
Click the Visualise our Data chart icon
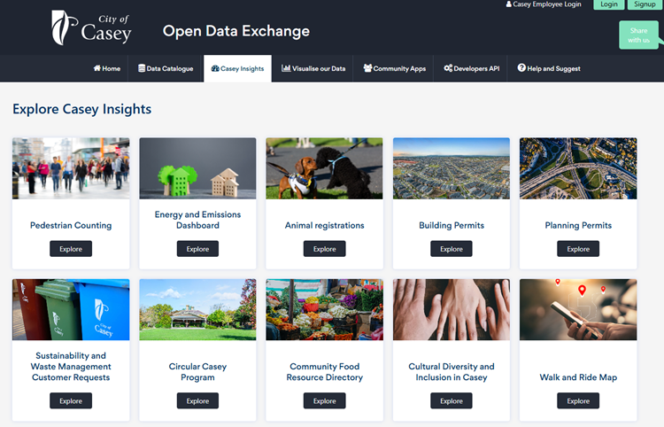[x=286, y=68]
